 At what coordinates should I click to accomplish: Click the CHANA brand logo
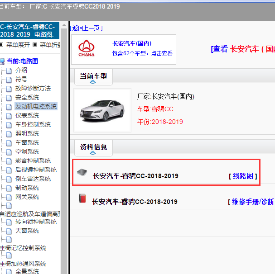[86, 48]
